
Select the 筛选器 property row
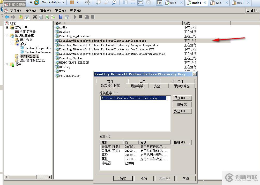135,163
